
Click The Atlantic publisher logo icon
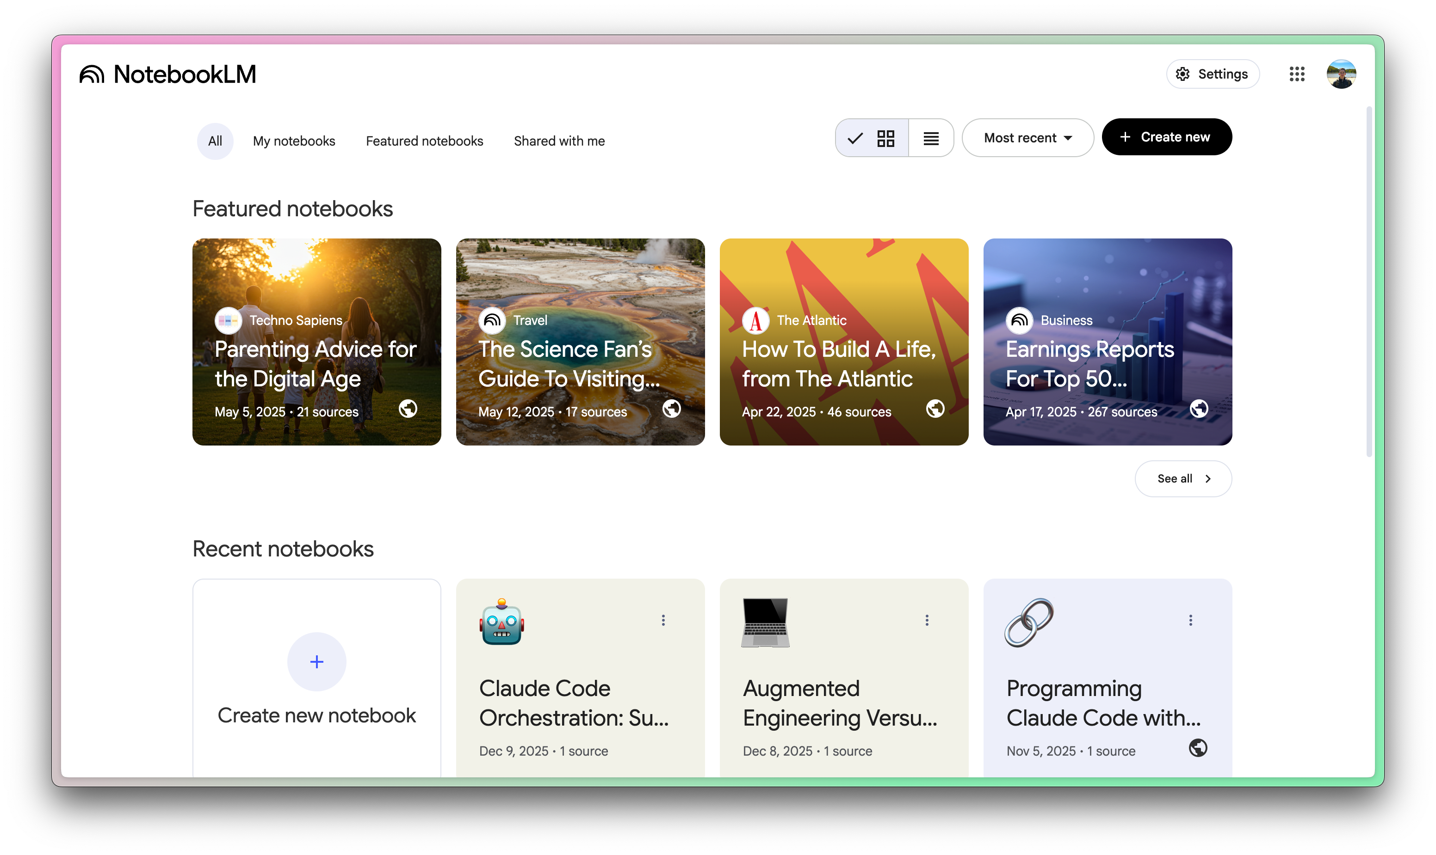tap(755, 320)
